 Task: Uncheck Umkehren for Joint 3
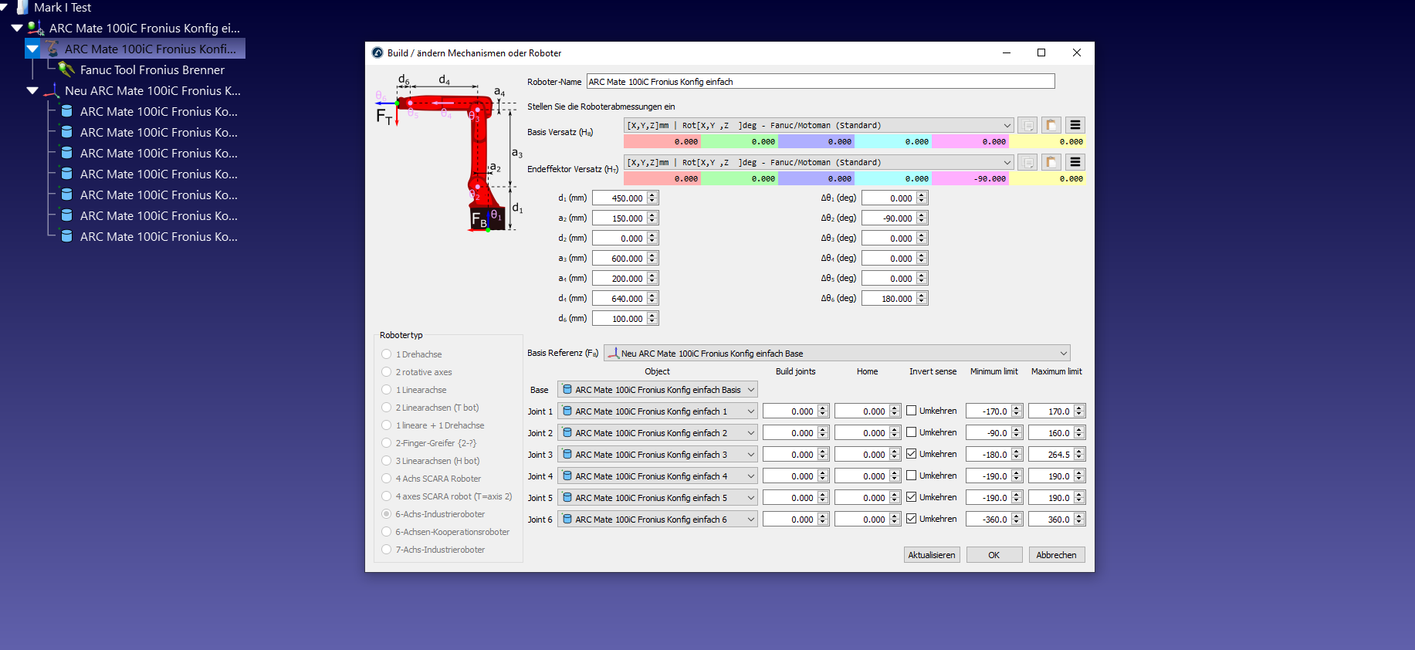click(x=912, y=454)
